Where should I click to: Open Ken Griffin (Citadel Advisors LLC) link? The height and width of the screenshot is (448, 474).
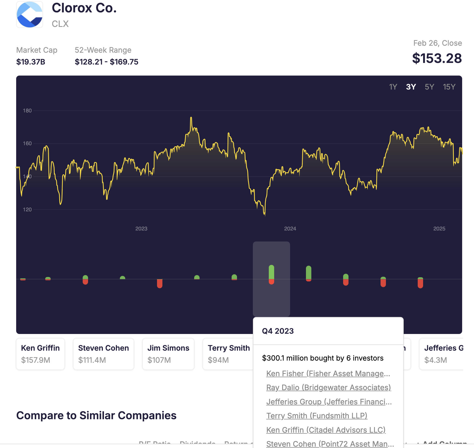[x=326, y=430]
